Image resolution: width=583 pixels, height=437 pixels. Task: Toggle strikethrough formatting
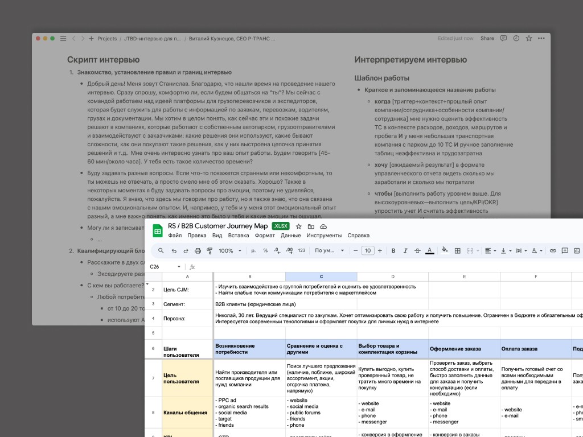[x=417, y=250]
